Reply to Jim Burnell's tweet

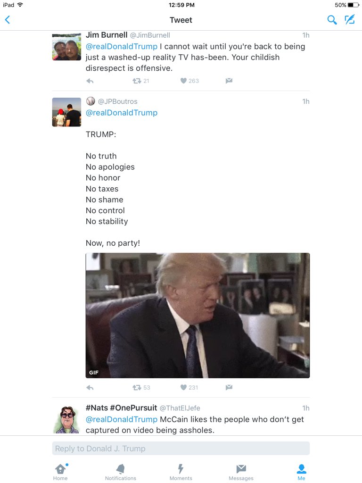point(90,81)
